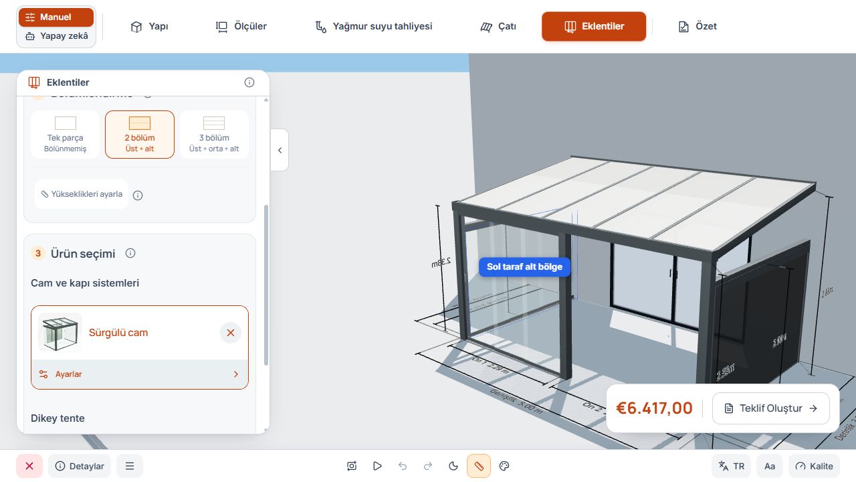Click the redo arrow icon
Image resolution: width=856 pixels, height=482 pixels.
pyautogui.click(x=428, y=466)
